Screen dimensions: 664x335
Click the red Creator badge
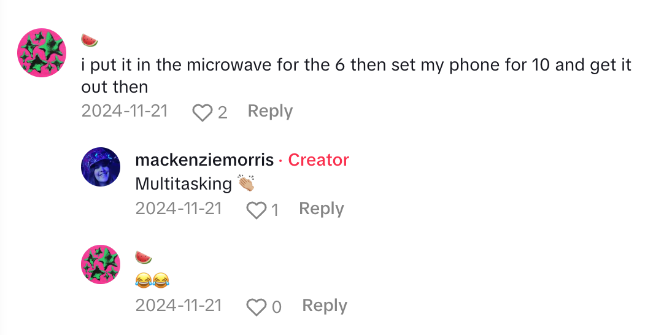(x=318, y=160)
